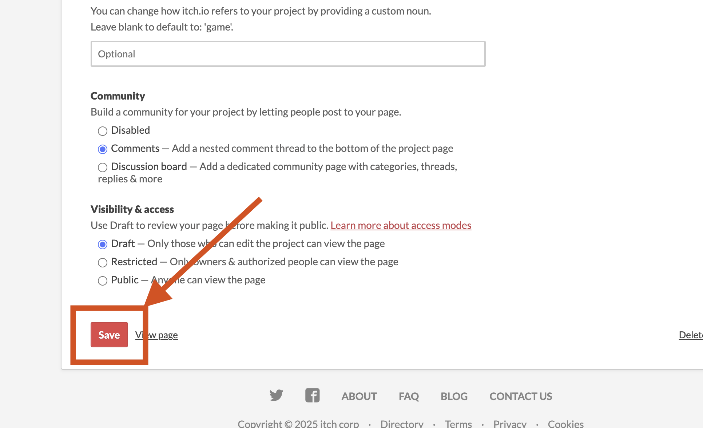
Task: Select the Disabled community option
Action: tap(103, 131)
